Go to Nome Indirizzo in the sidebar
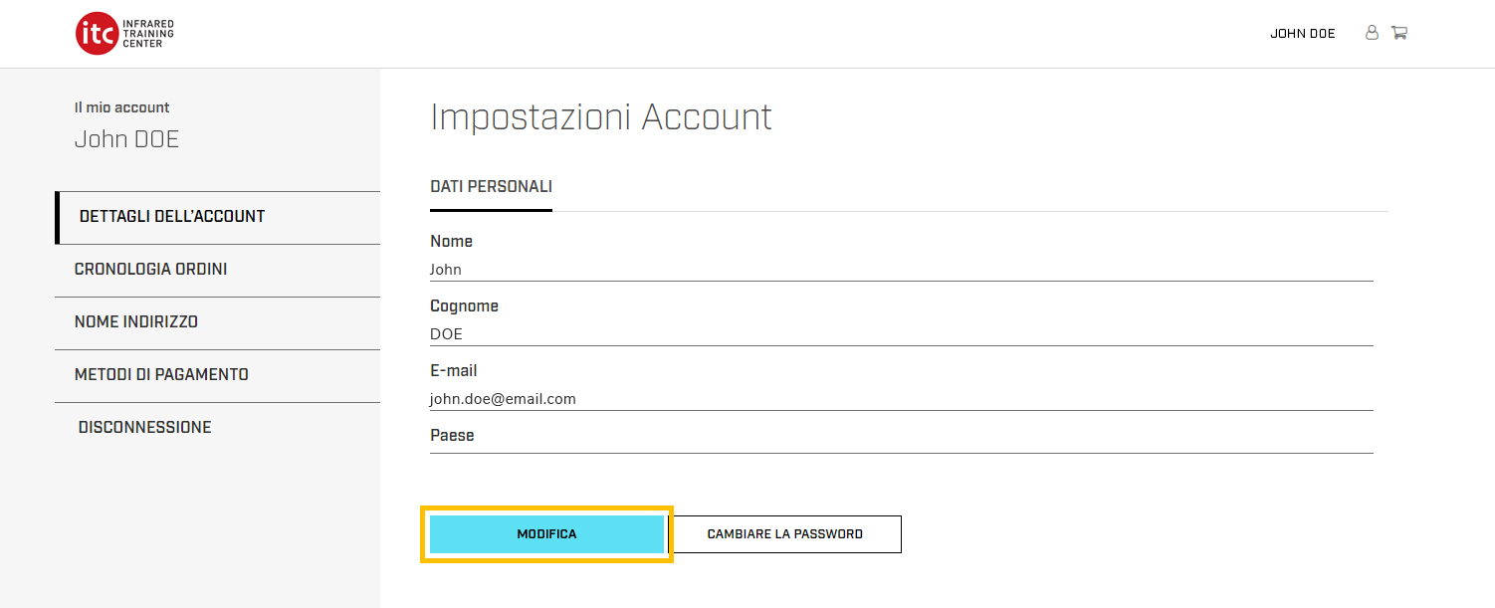 136,322
